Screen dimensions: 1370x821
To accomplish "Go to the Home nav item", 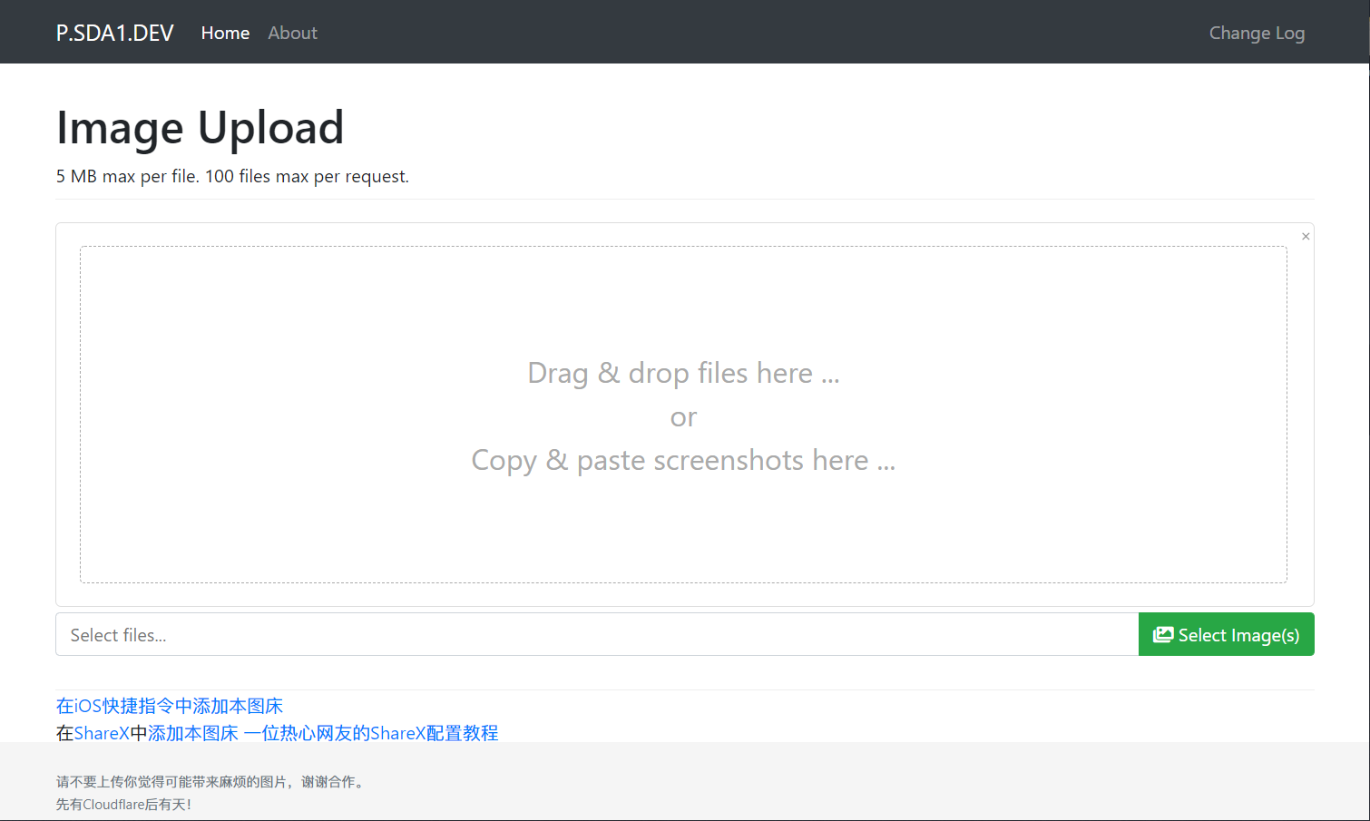I will pyautogui.click(x=225, y=33).
